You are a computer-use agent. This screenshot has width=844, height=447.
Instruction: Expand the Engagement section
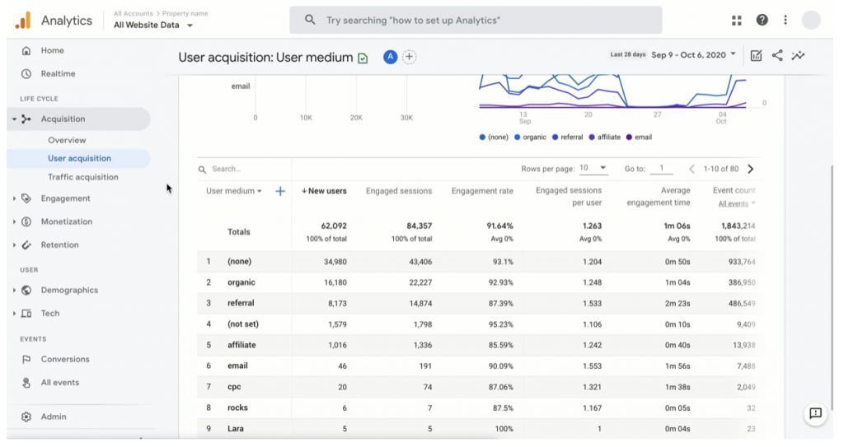point(65,198)
